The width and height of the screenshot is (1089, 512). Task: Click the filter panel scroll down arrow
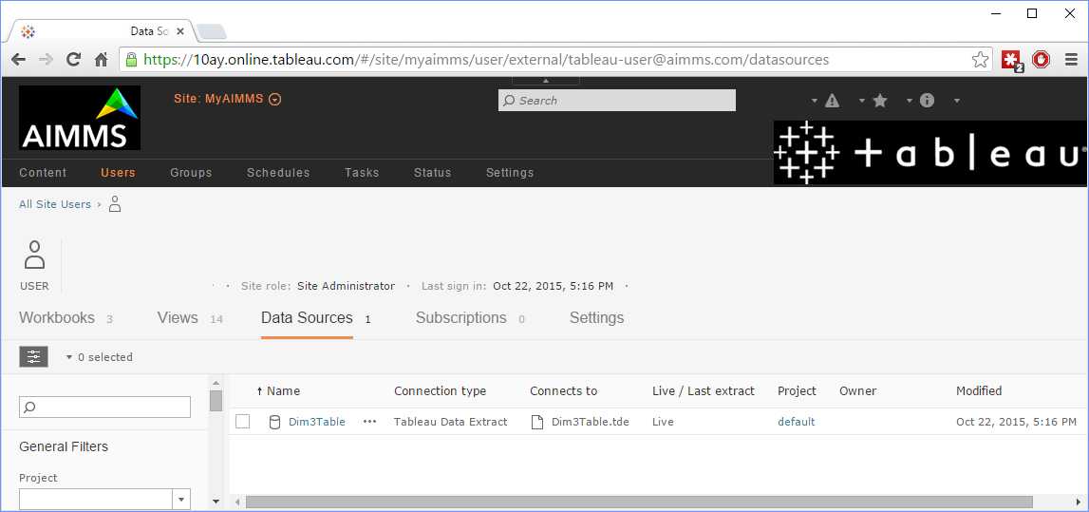click(216, 502)
